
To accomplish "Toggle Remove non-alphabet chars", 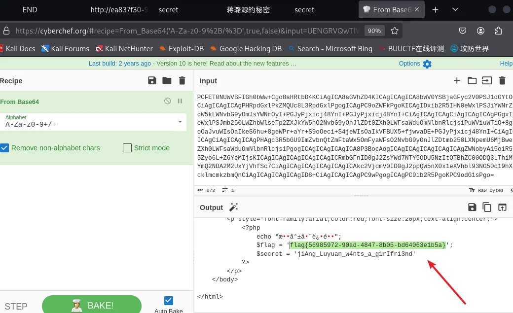I will [x=5, y=148].
